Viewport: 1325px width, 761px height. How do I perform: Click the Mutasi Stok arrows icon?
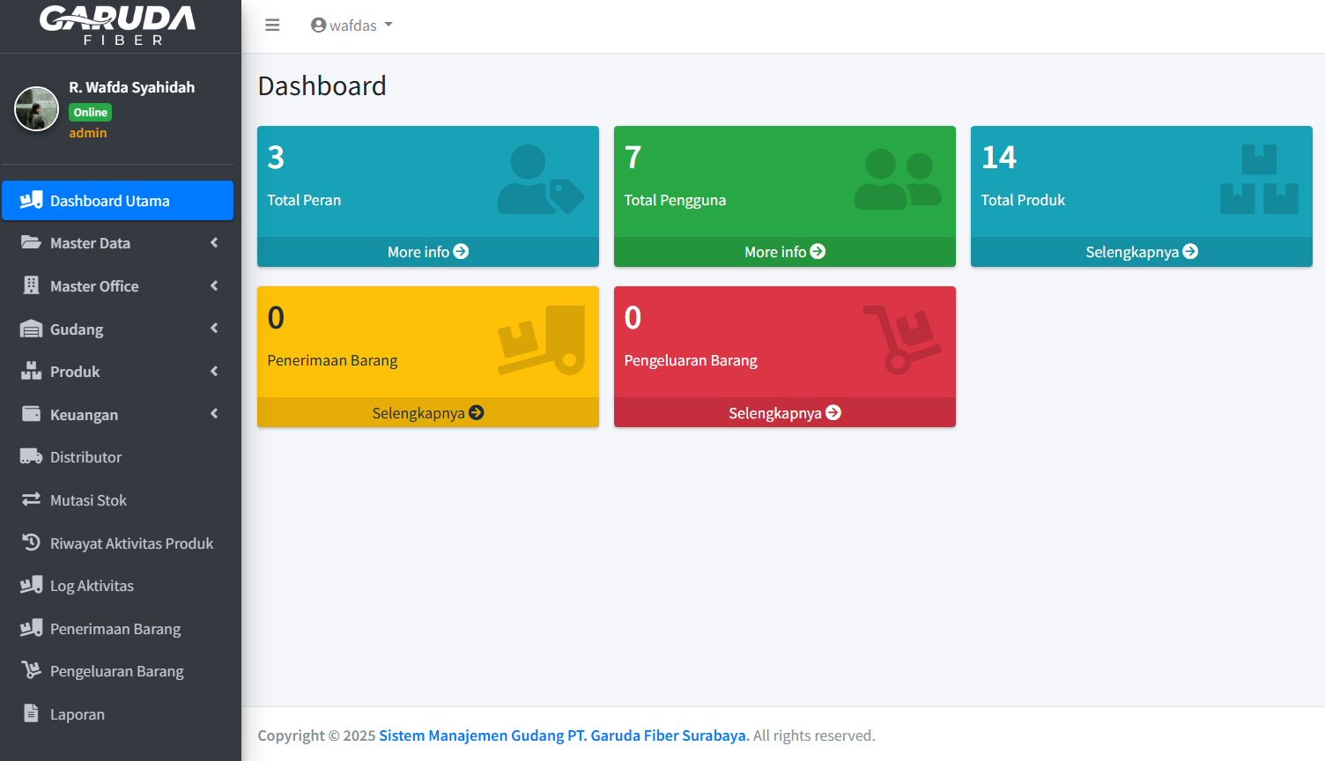pyautogui.click(x=31, y=500)
